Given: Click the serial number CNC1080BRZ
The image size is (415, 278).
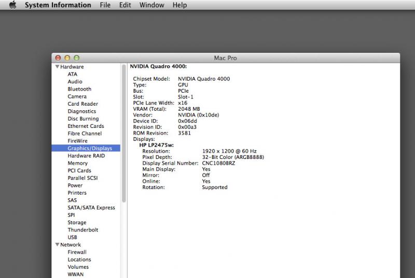Looking at the screenshot, I should coord(218,163).
